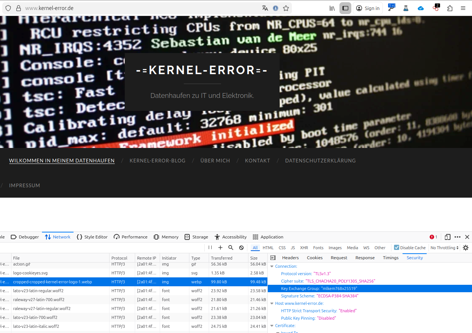The height and width of the screenshot is (333, 472).
Task: Bookmark this page with the star icon
Action: pyautogui.click(x=286, y=8)
